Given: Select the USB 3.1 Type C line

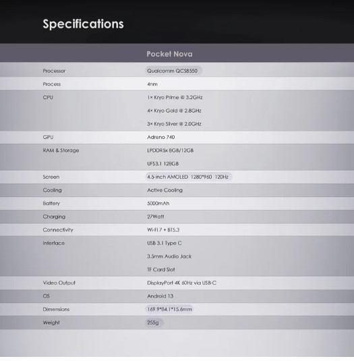Looking at the screenshot, I should tap(165, 243).
